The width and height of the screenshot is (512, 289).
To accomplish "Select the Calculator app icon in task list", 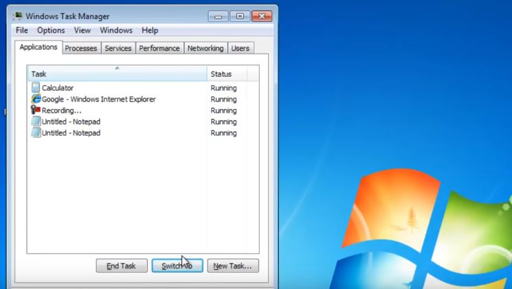I will tap(36, 87).
